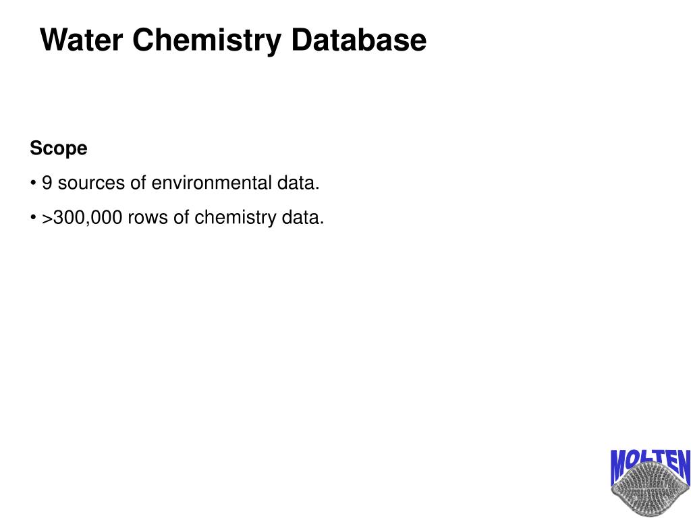Select the Scope heading
This screenshot has width=691, height=518.
[59, 148]
